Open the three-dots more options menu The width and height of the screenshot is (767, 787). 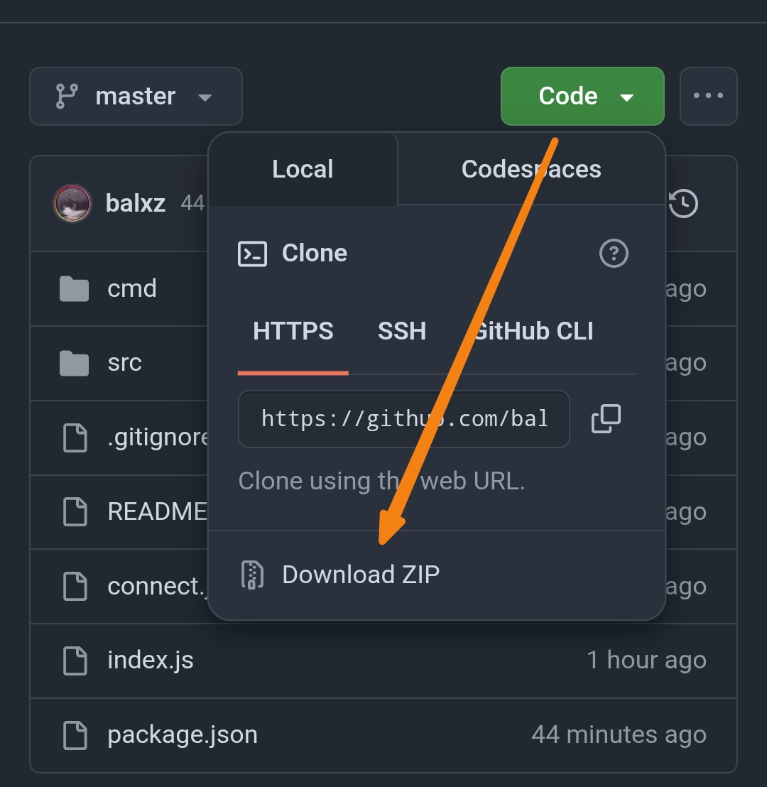[x=708, y=97]
